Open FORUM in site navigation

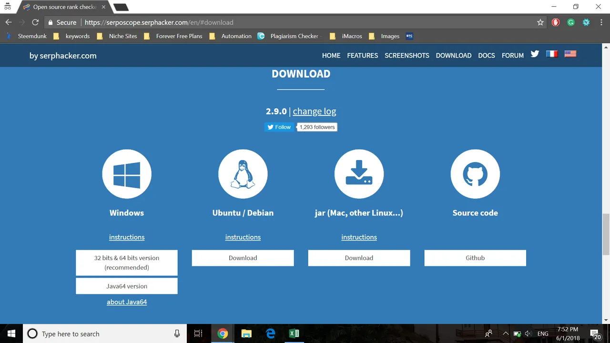[x=513, y=55]
